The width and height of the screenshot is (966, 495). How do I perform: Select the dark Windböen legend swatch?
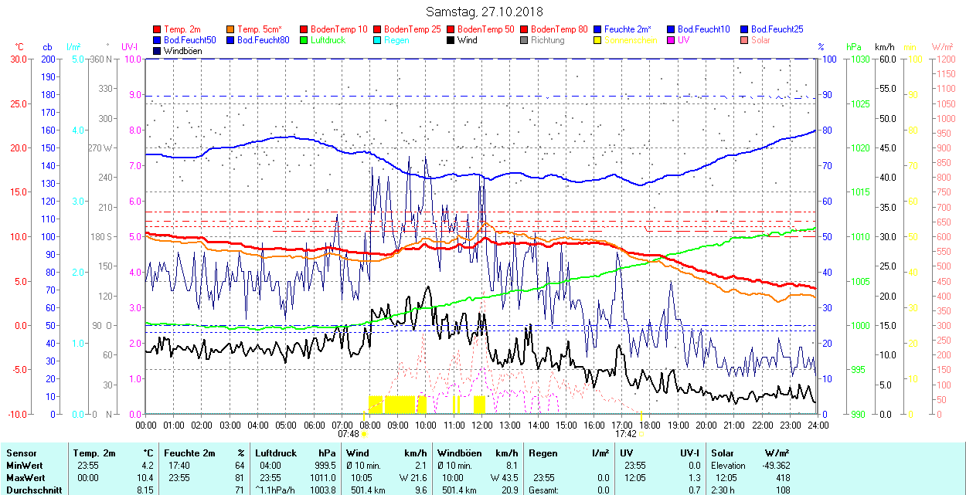point(158,51)
